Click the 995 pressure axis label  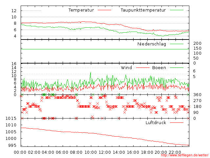point(13,145)
